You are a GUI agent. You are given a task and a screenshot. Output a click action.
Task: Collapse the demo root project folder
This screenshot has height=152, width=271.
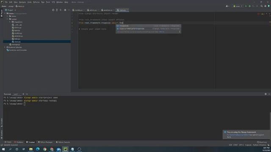click(x=5, y=14)
